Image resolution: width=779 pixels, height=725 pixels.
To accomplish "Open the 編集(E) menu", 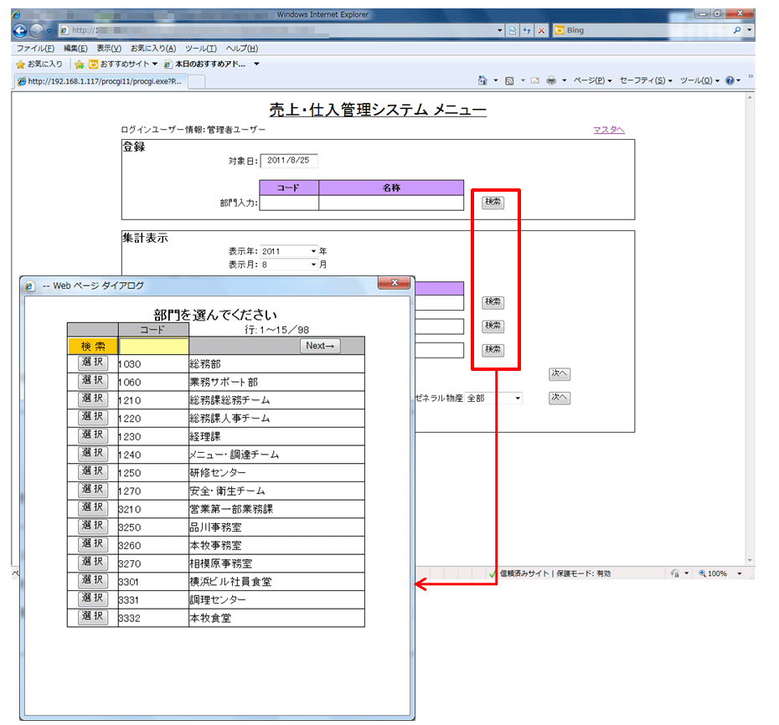I will click(x=75, y=49).
